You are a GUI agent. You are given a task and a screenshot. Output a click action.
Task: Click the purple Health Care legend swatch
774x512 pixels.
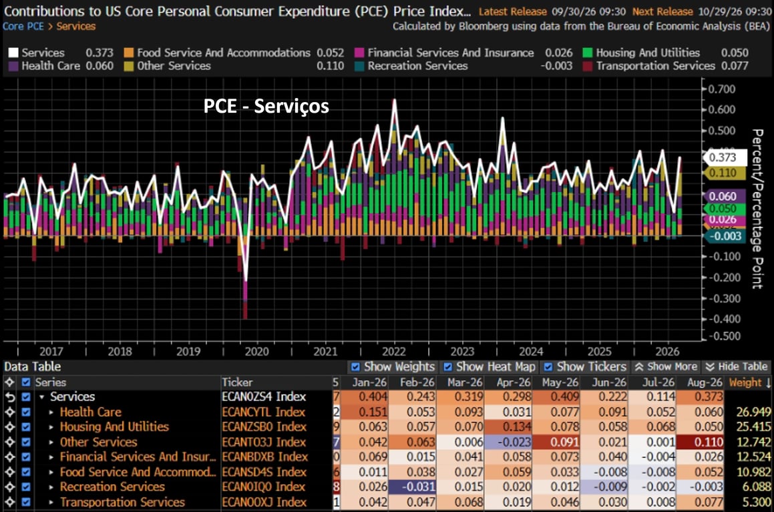tap(13, 66)
